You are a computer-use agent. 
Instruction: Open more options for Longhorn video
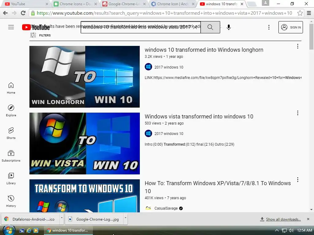[298, 47]
